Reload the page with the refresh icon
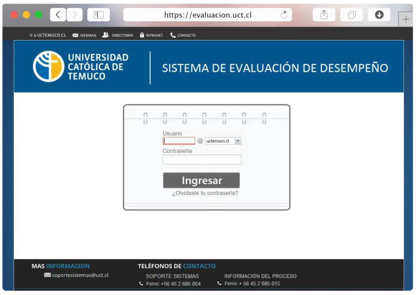The height and width of the screenshot is (295, 416). [284, 14]
